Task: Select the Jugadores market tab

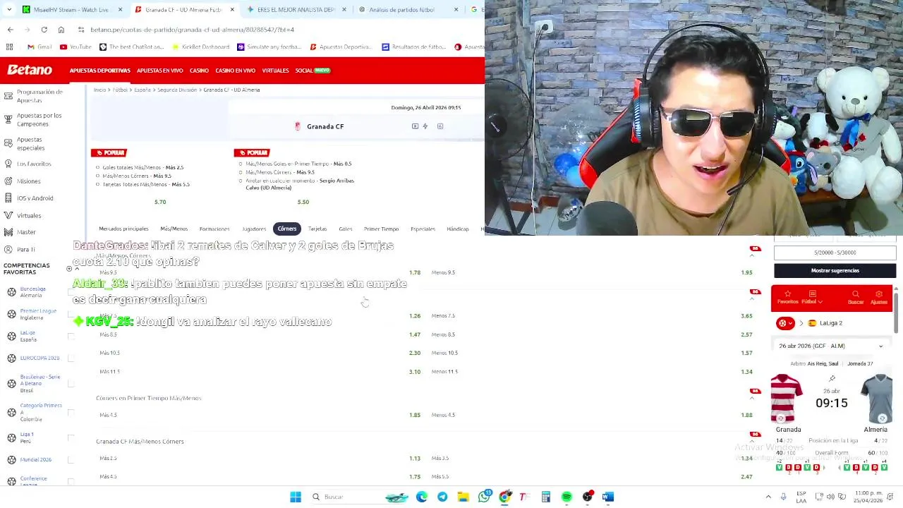Action: click(x=254, y=229)
